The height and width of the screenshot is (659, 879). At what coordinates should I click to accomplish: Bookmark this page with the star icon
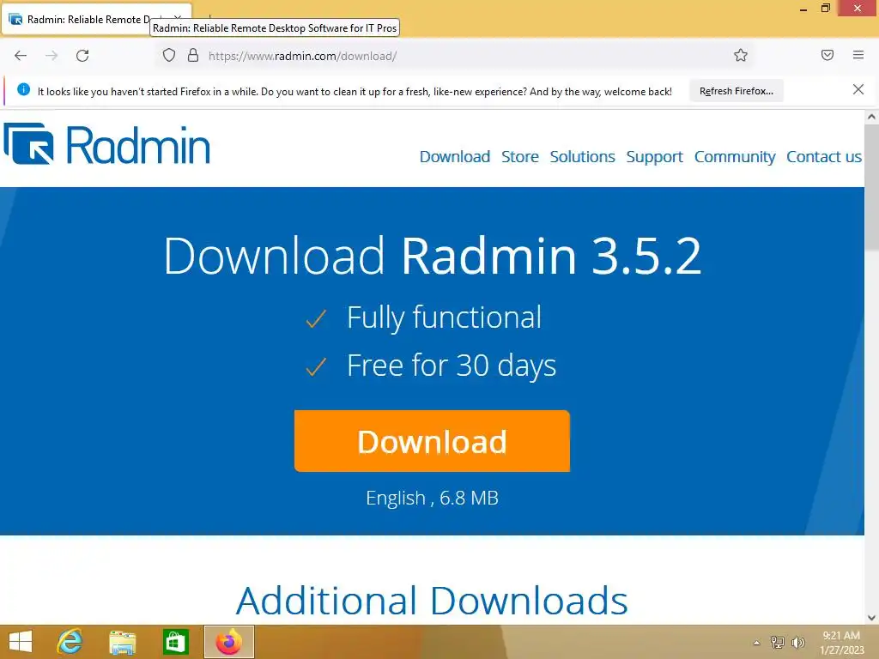pyautogui.click(x=741, y=55)
